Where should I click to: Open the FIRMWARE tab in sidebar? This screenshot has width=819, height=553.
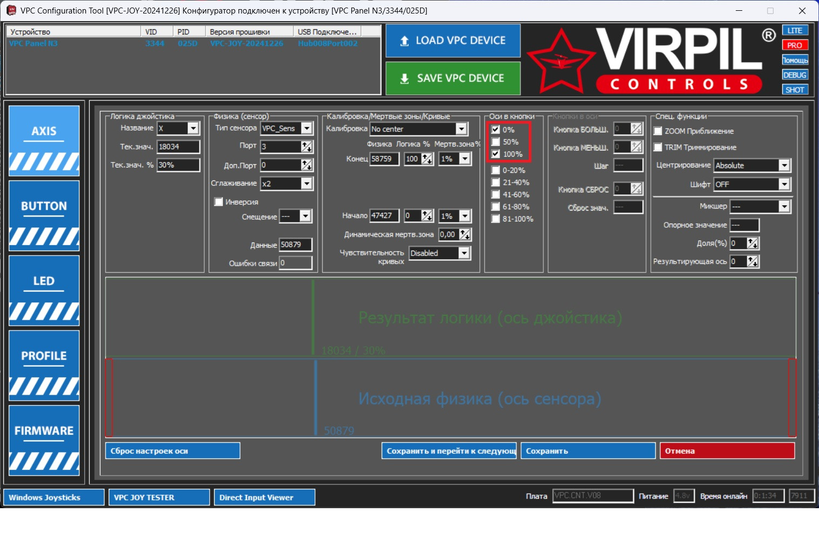pyautogui.click(x=44, y=441)
